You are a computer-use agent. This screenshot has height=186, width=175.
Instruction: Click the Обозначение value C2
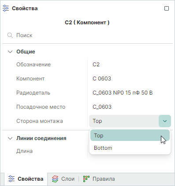click(96, 65)
